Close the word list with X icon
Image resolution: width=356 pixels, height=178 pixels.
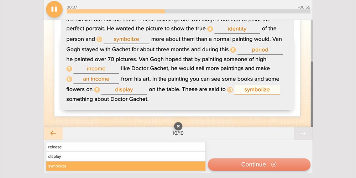(x=178, y=126)
